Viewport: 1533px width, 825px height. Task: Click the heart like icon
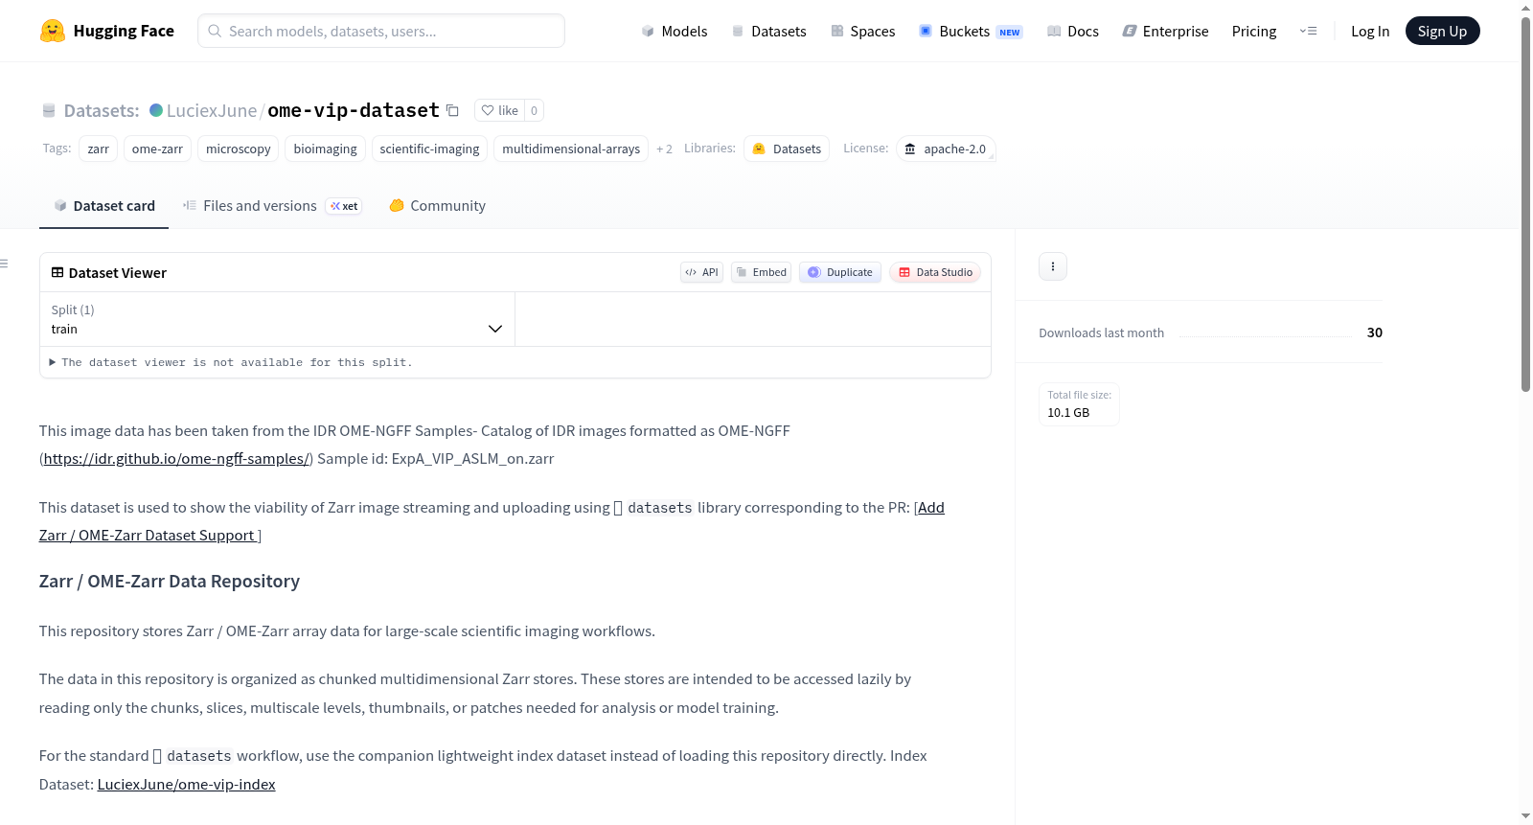click(488, 110)
